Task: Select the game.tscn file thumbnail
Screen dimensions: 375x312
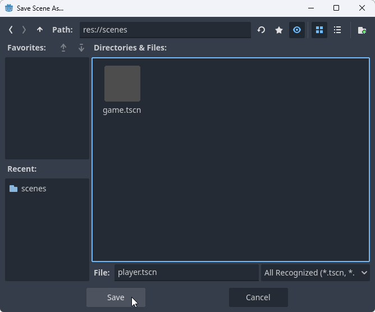Action: pos(122,84)
